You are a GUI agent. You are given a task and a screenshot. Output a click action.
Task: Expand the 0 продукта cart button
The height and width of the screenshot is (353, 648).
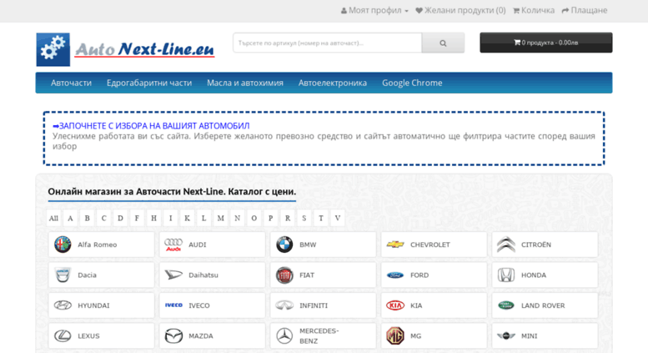pyautogui.click(x=546, y=43)
